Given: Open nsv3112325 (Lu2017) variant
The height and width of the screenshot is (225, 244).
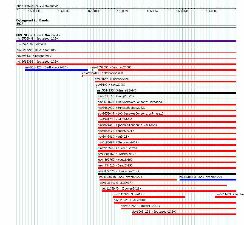Looking at the screenshot, I should (128, 194).
